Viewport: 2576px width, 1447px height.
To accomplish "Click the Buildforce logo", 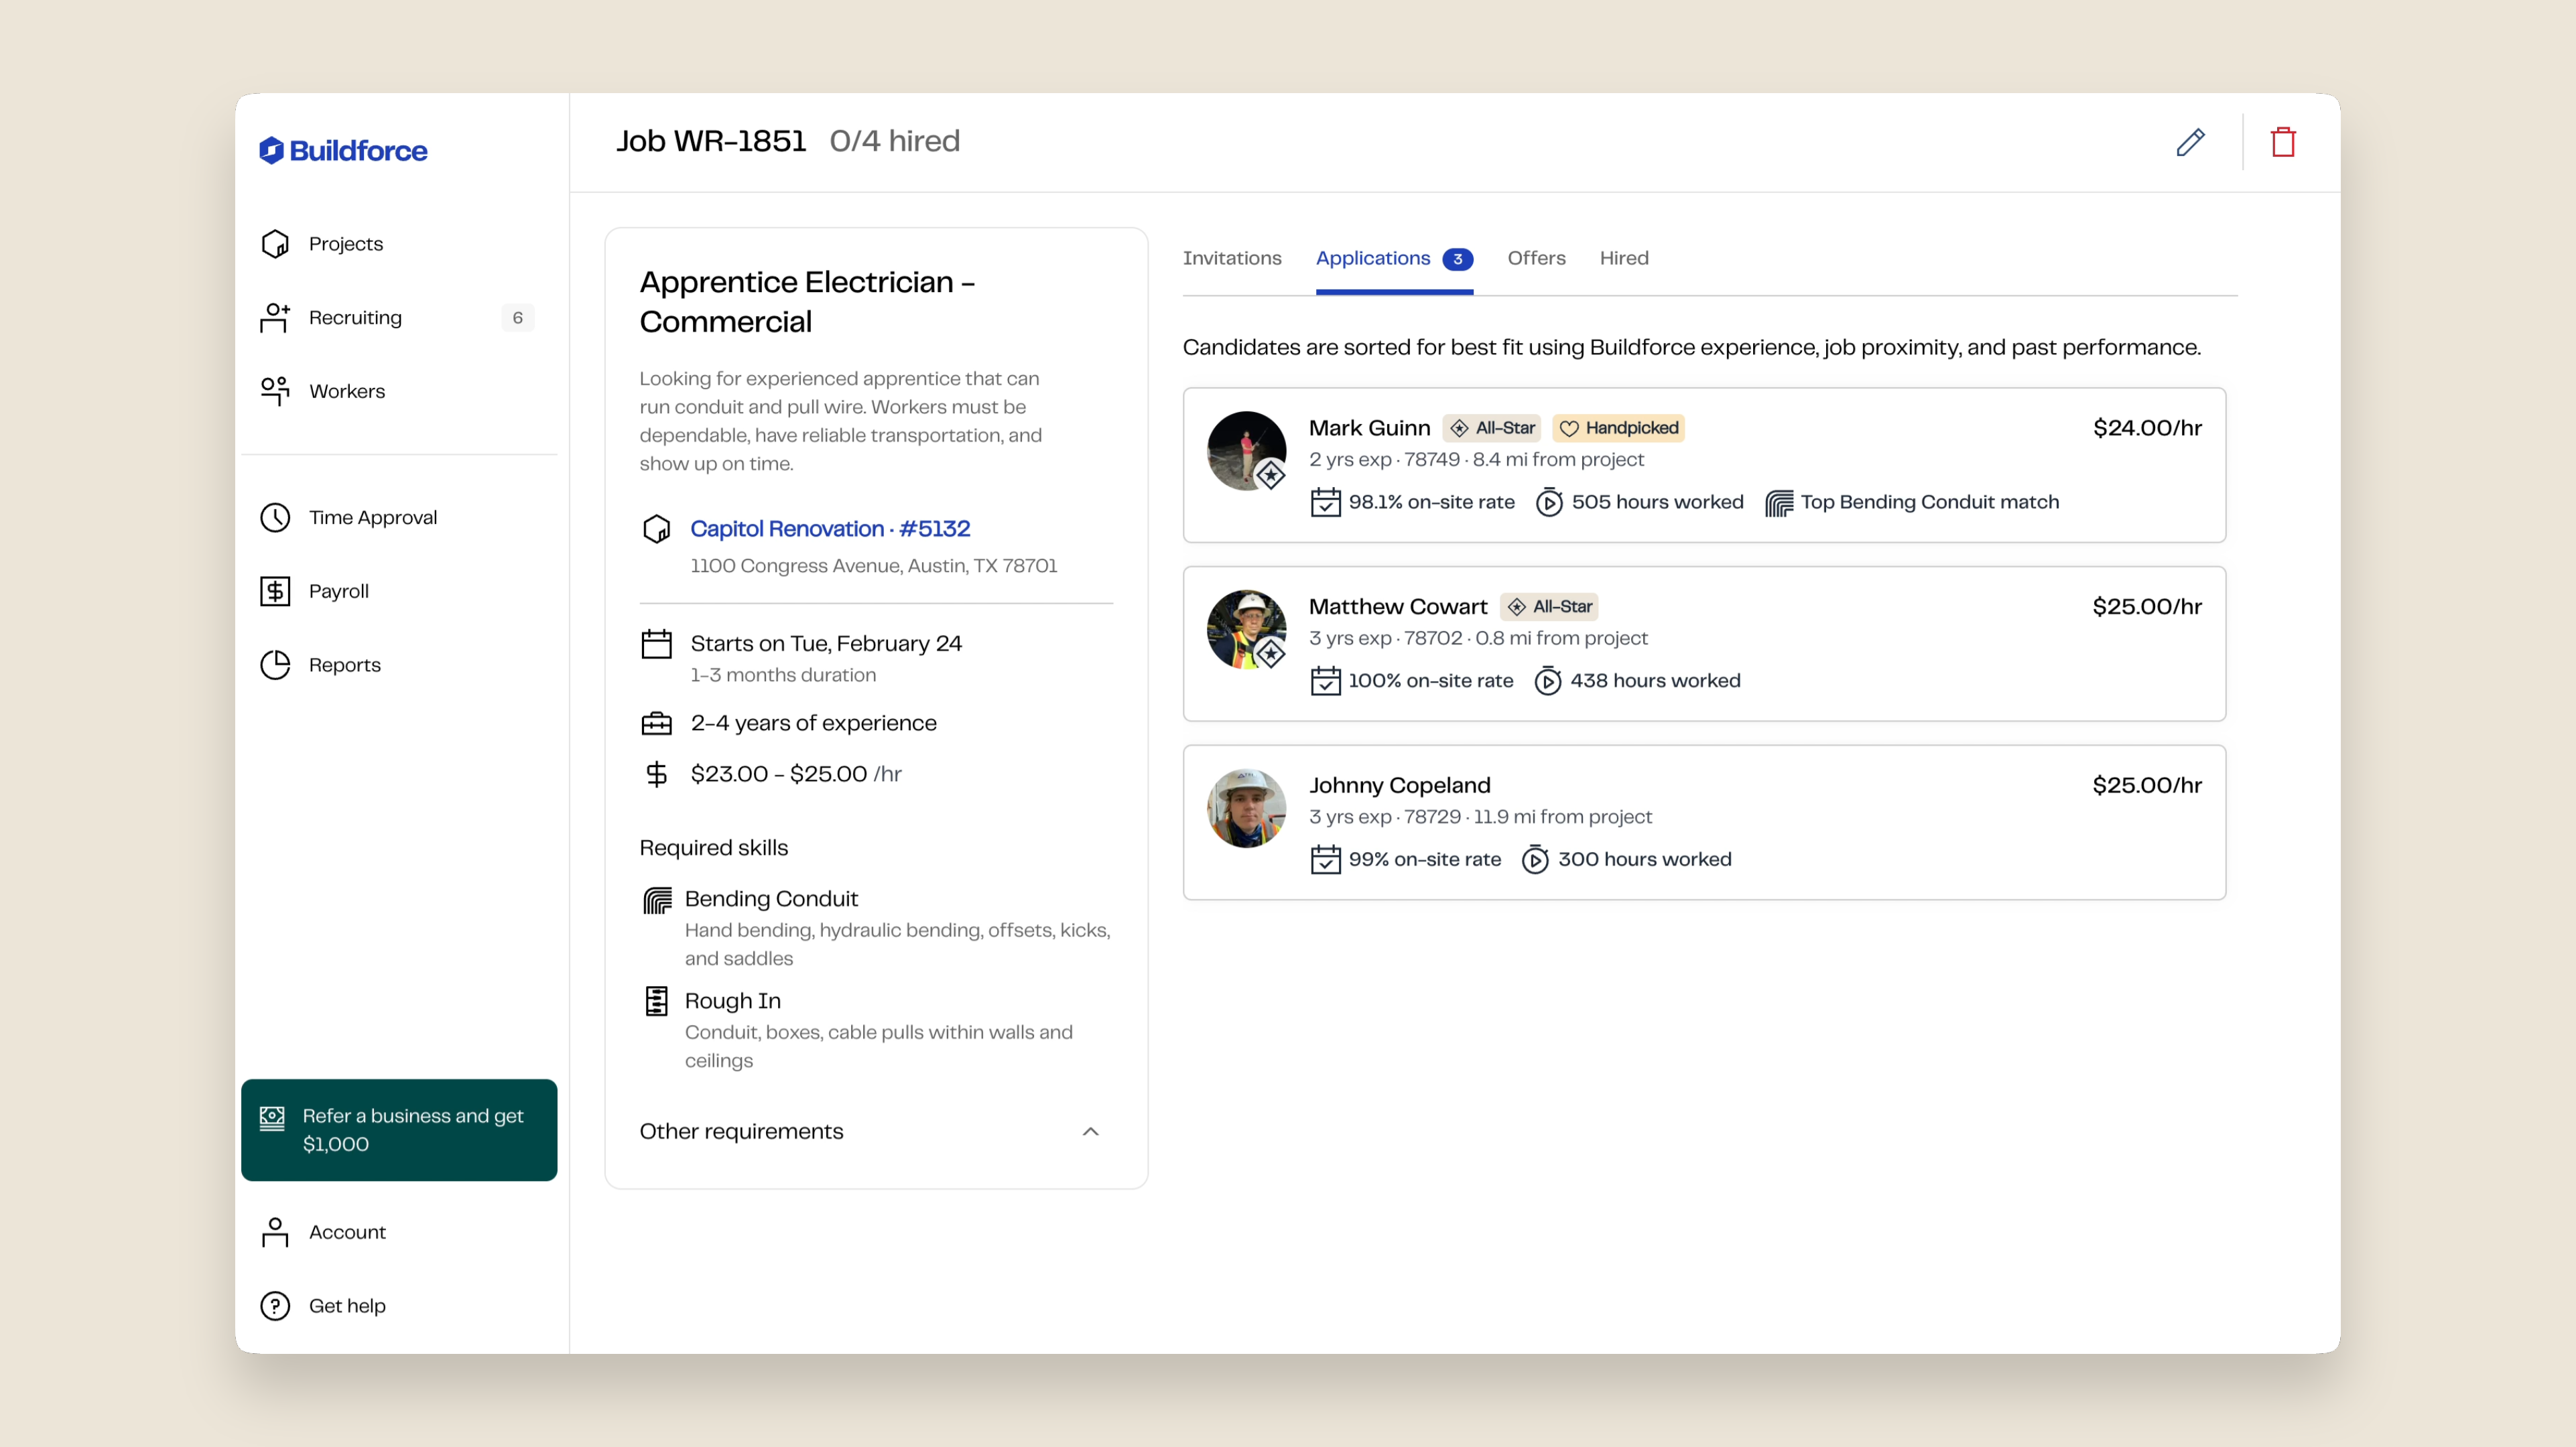I will (x=343, y=150).
